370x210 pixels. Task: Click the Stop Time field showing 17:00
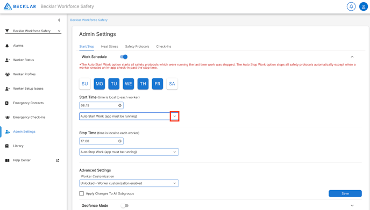click(101, 141)
